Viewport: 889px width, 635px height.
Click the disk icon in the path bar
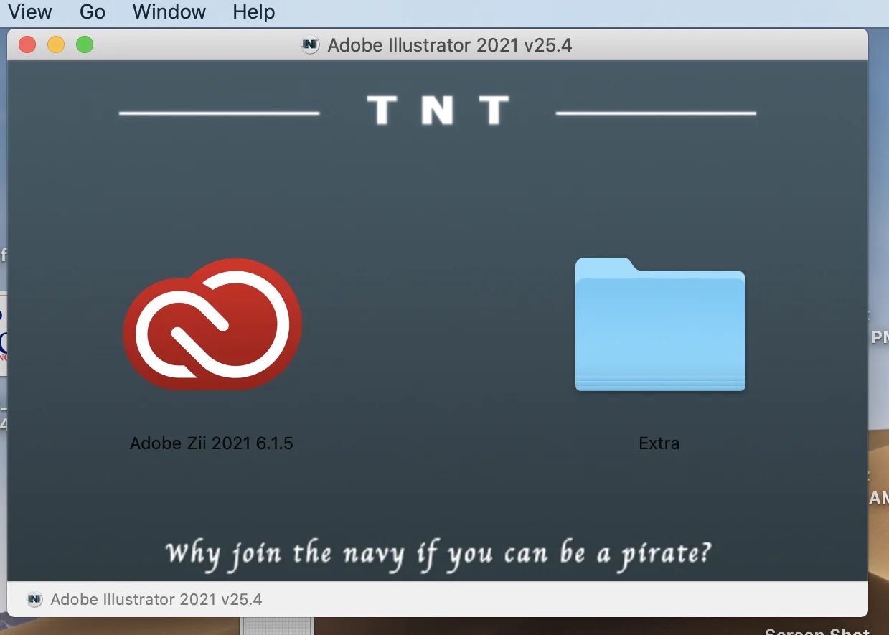click(x=34, y=599)
